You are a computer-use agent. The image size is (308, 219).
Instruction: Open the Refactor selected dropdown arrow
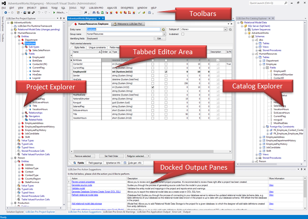[149, 156]
